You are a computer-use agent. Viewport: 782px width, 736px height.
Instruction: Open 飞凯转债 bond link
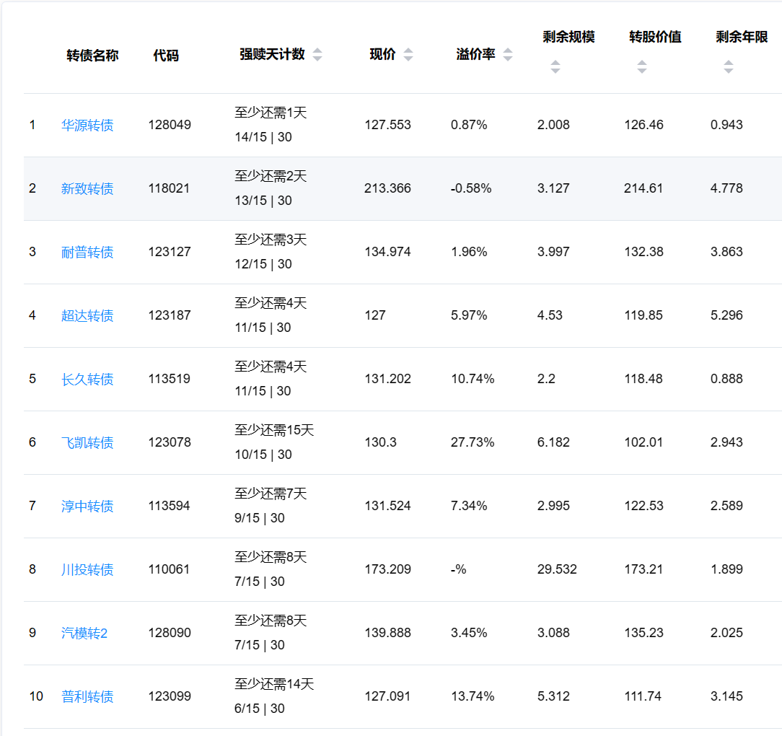point(87,443)
